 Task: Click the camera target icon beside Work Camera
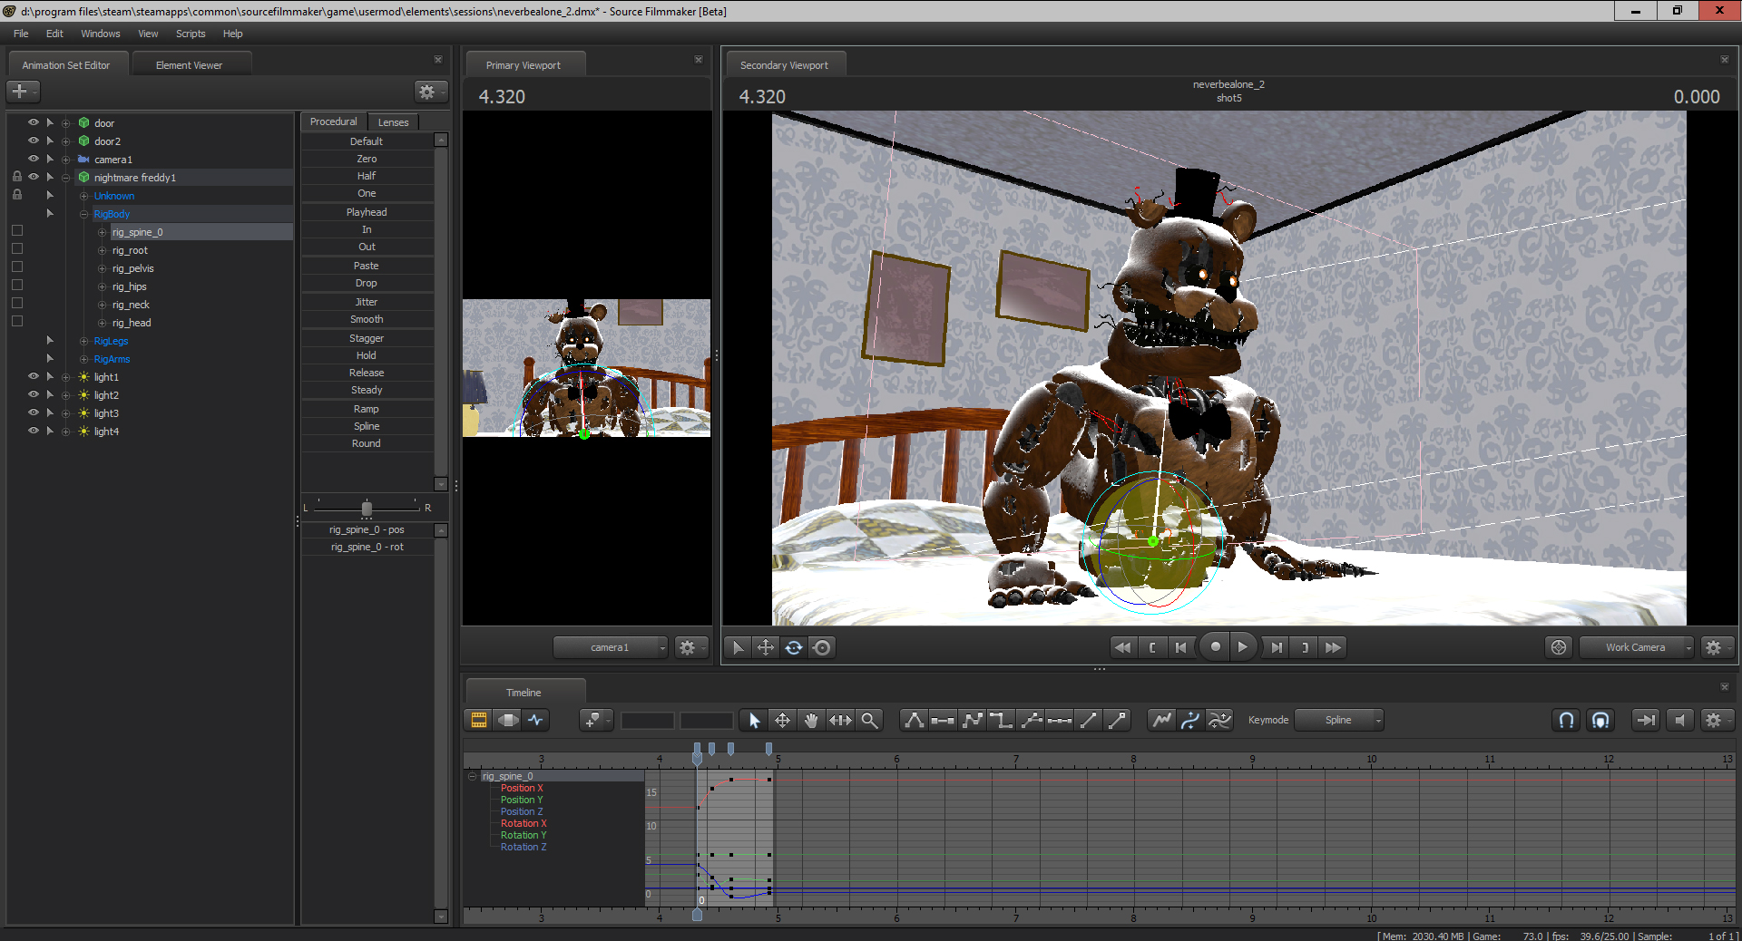1559,647
